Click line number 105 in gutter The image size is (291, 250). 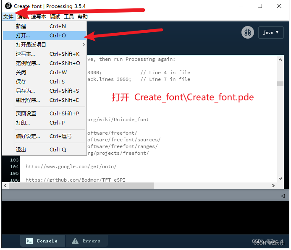coord(14,174)
